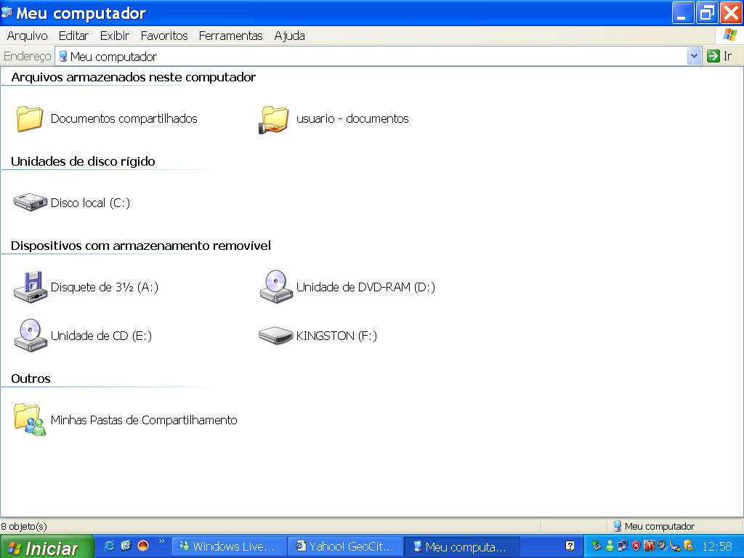This screenshot has height=558, width=744.
Task: Click the '8 objeto(s)' status bar text
Action: click(24, 526)
